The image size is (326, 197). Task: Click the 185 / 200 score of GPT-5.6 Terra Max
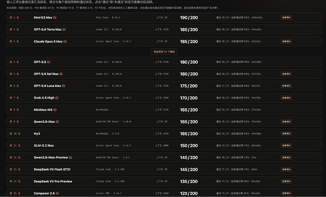coord(189,30)
